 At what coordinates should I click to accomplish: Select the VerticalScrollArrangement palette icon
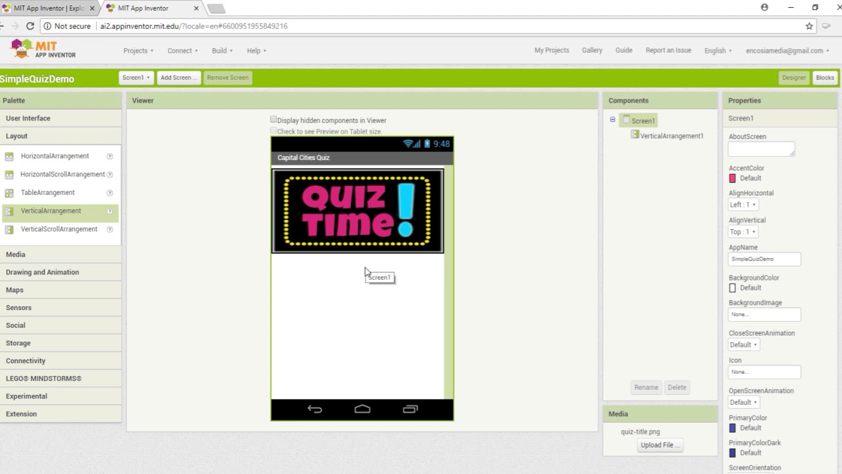[x=9, y=230]
